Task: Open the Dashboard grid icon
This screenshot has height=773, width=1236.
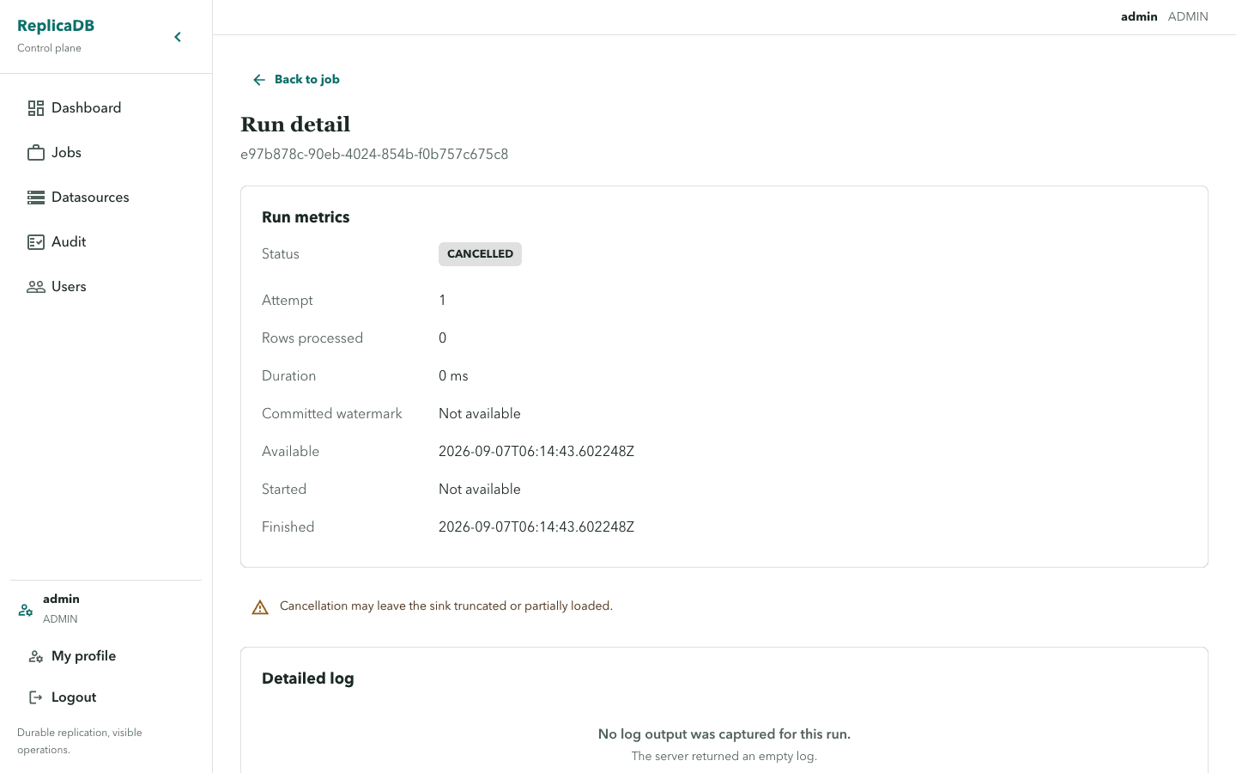Action: point(36,108)
